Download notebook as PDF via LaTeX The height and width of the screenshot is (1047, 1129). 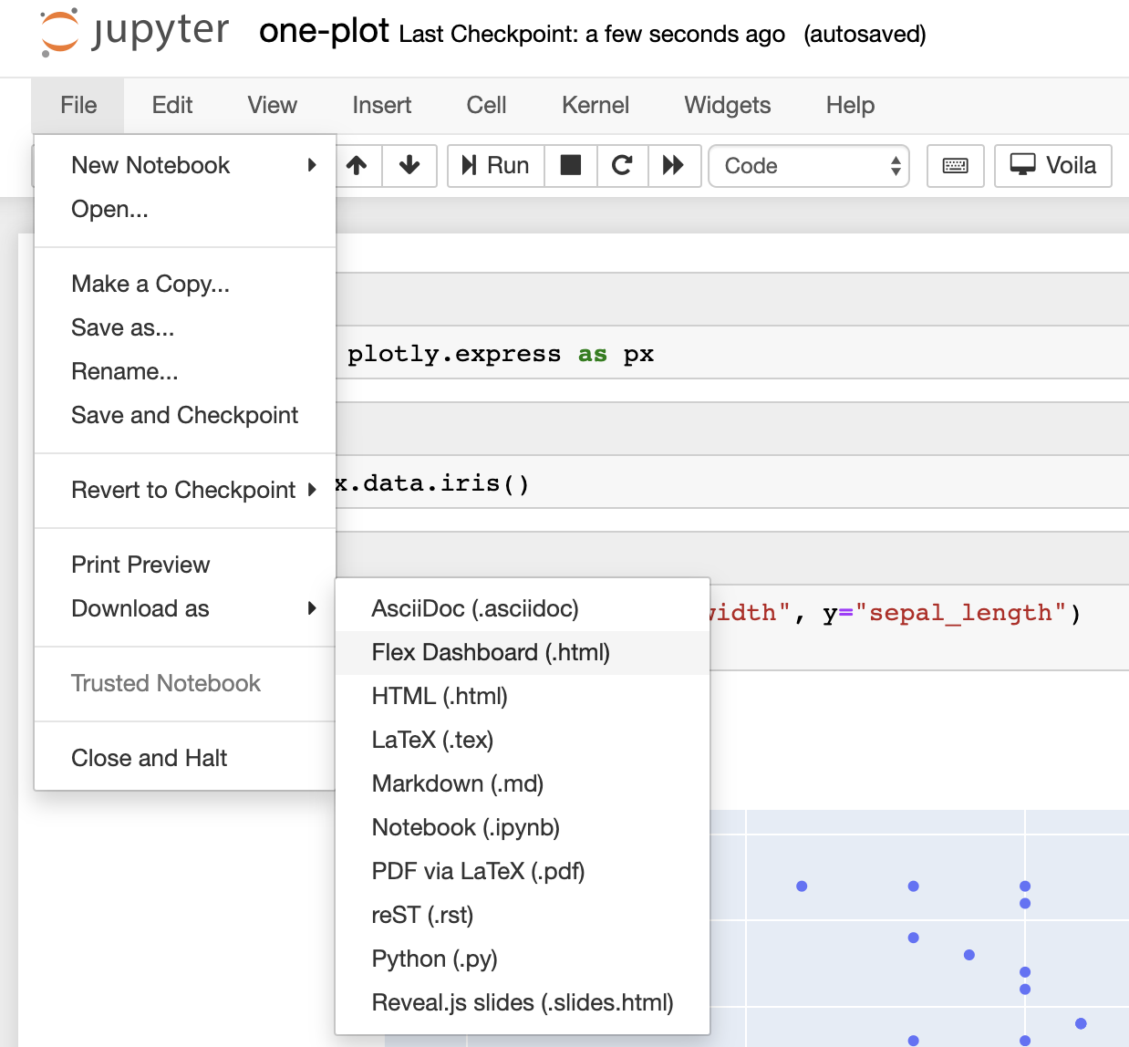point(478,871)
